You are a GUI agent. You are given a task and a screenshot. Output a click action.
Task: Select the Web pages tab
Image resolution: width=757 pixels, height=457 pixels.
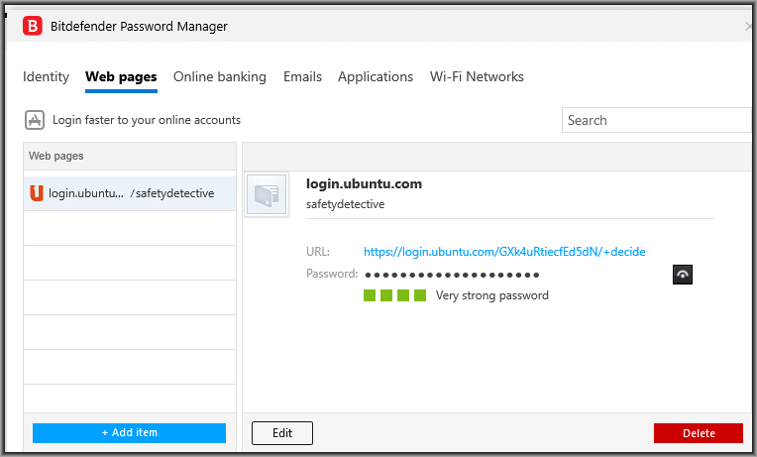pyautogui.click(x=121, y=76)
